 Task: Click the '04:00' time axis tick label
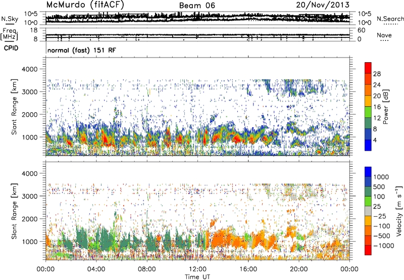(x=96, y=269)
